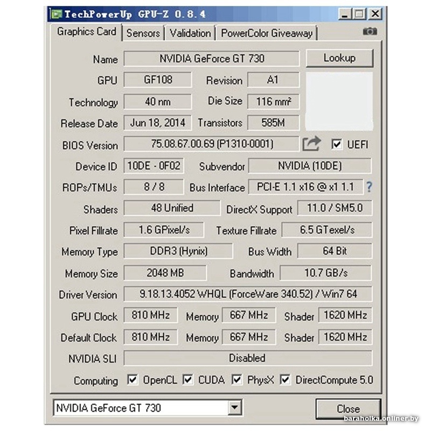Click the Technology value 40 nm
The image size is (431, 431).
coord(158,102)
